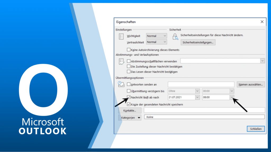Open the delay time dropdown showing 00:00

232,91
